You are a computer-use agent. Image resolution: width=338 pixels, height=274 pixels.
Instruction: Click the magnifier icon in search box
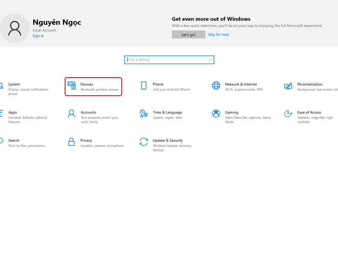[210, 60]
